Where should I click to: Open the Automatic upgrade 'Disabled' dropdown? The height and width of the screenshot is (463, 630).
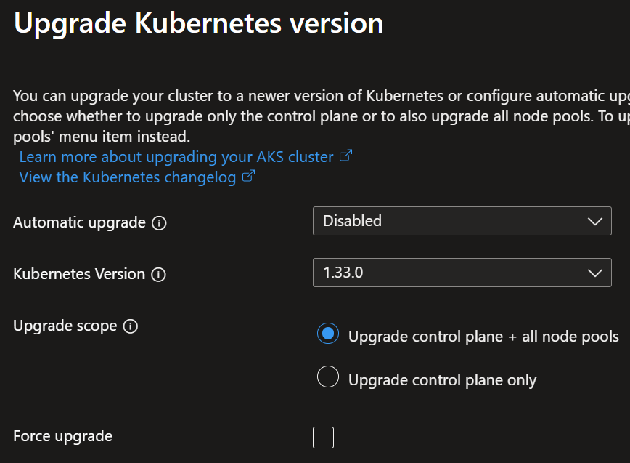(x=462, y=221)
